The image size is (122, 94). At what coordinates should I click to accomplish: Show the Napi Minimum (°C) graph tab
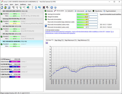click(x=83, y=40)
